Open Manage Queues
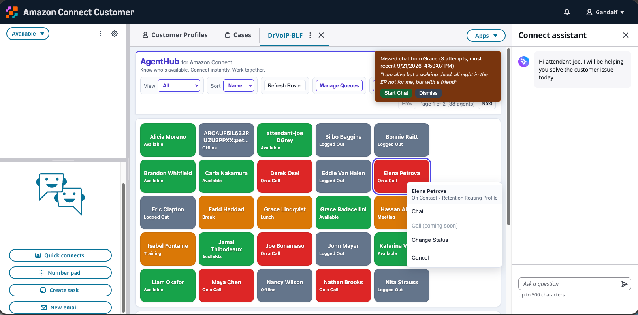 coord(339,85)
